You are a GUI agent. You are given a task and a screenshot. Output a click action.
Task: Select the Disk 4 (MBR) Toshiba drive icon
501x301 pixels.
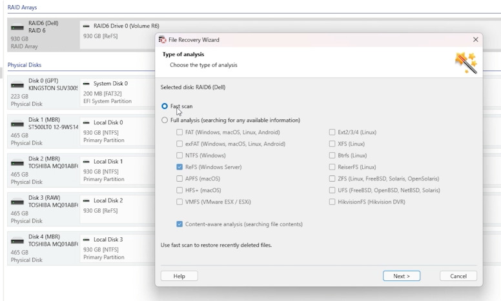[17, 241]
